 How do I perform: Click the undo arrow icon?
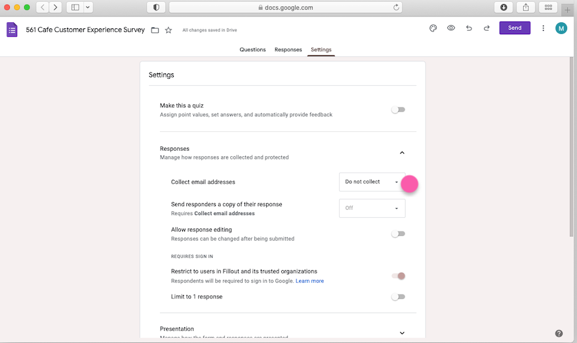pos(469,28)
